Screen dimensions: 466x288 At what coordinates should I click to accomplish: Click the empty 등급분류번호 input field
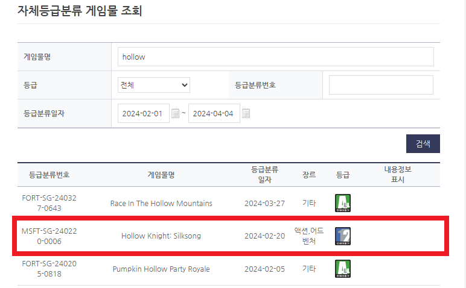coord(380,85)
